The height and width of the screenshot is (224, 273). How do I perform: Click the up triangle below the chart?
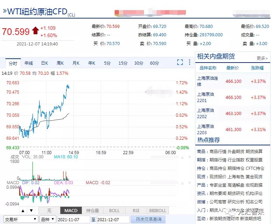[x=23, y=210]
